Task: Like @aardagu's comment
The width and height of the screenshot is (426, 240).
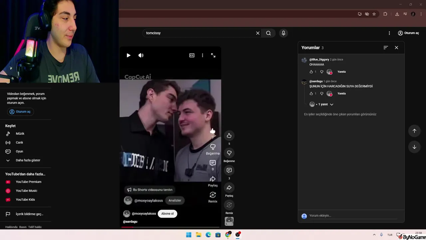Action: 311,94
